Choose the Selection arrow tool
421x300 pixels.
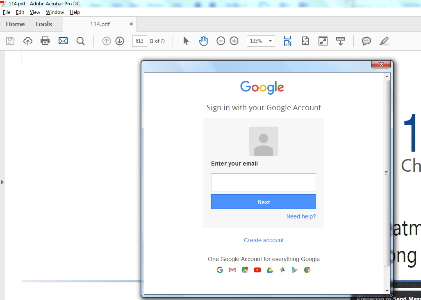[x=186, y=41]
